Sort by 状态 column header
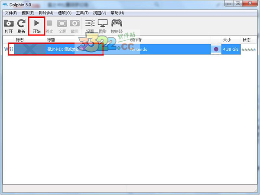The image size is (260, 195). [x=248, y=40]
